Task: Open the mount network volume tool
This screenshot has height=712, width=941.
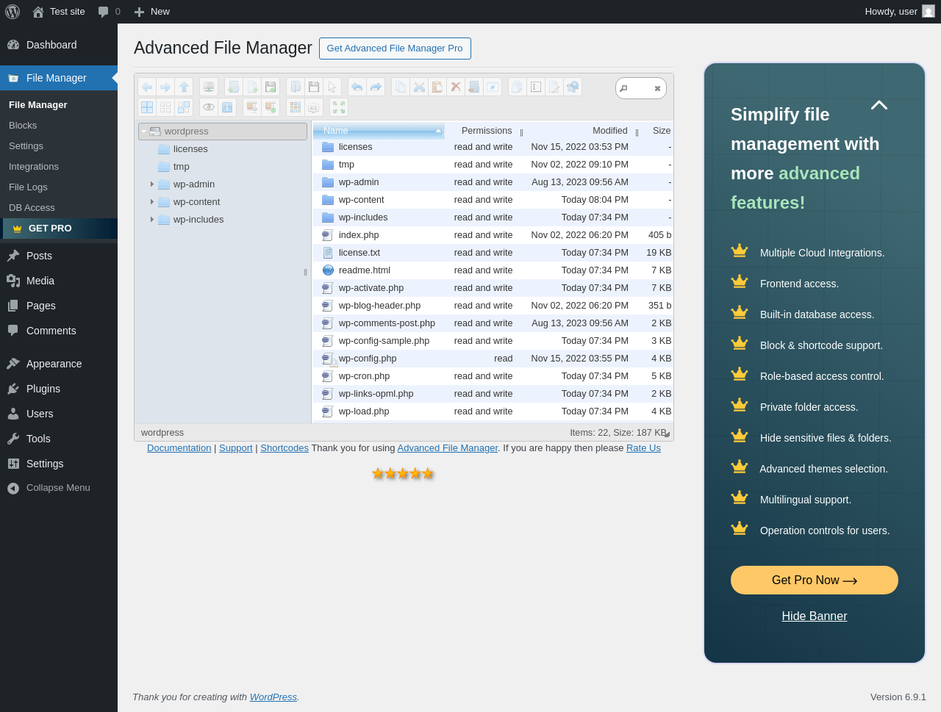Action: click(x=209, y=87)
